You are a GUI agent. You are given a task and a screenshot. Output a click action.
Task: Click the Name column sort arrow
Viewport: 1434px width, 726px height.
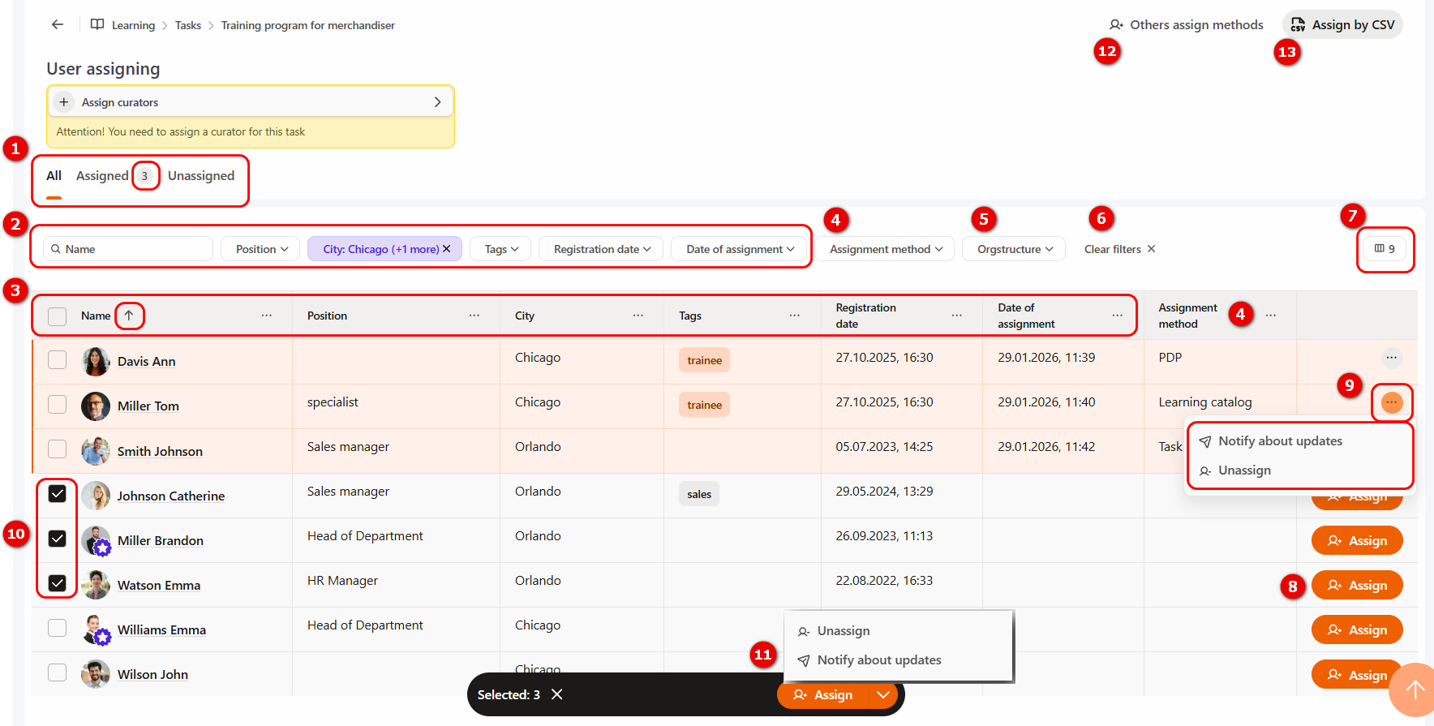click(x=129, y=316)
